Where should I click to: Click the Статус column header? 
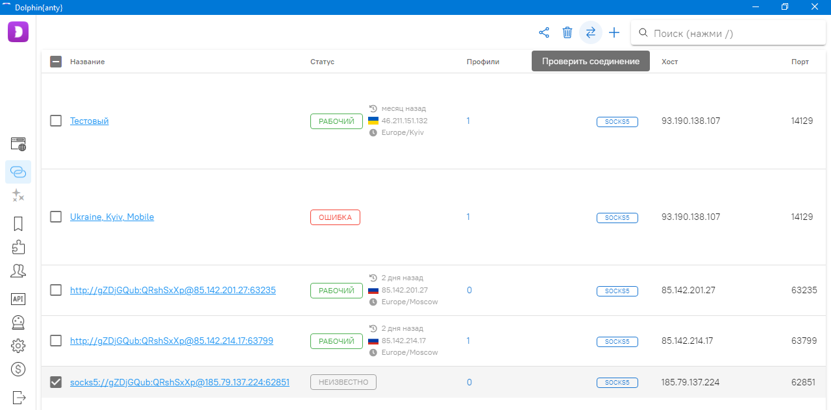pyautogui.click(x=322, y=62)
